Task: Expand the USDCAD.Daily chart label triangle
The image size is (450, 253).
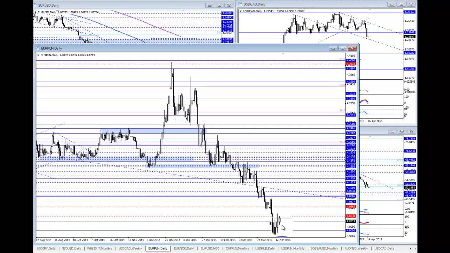Action: coord(241,11)
